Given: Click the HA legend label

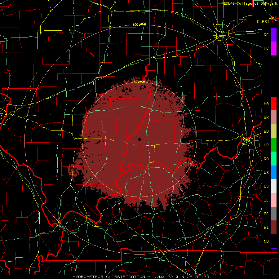Looking at the screenshot, I should 266,104.
